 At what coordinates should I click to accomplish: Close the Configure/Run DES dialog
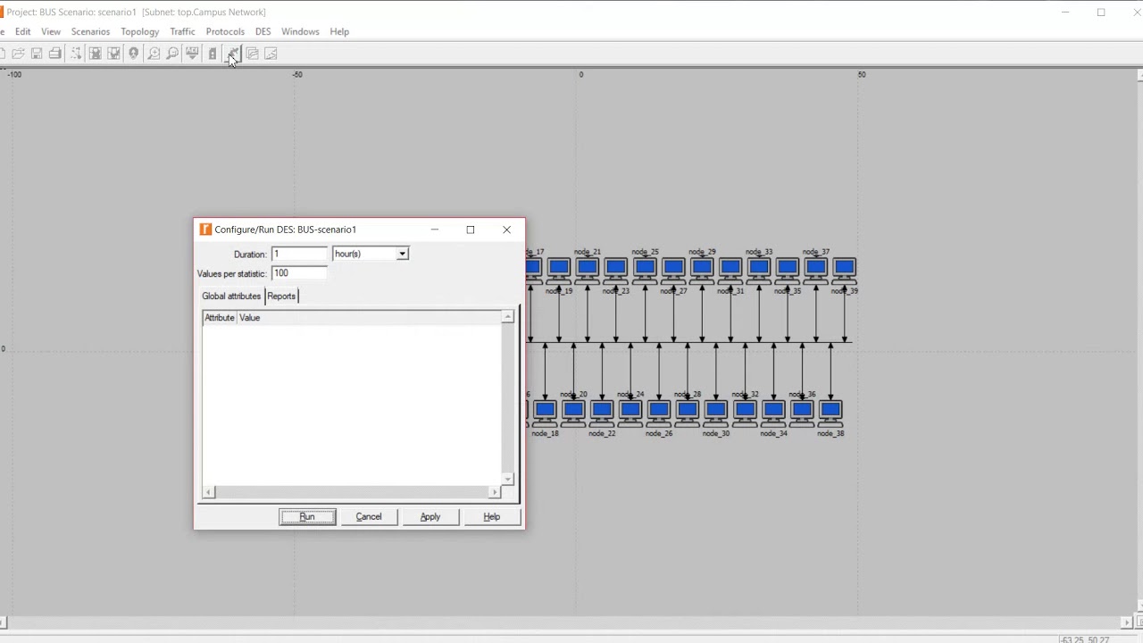pyautogui.click(x=507, y=230)
